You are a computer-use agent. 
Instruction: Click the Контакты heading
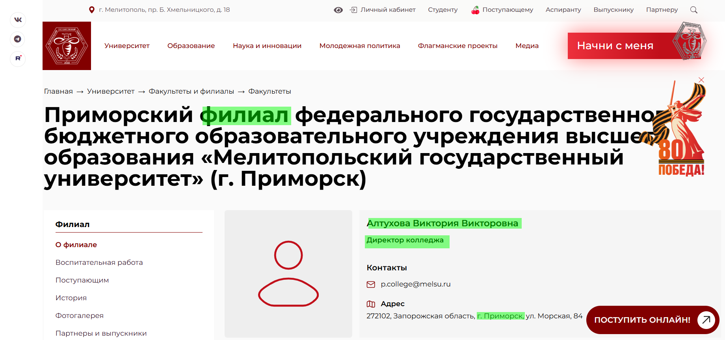(x=387, y=268)
